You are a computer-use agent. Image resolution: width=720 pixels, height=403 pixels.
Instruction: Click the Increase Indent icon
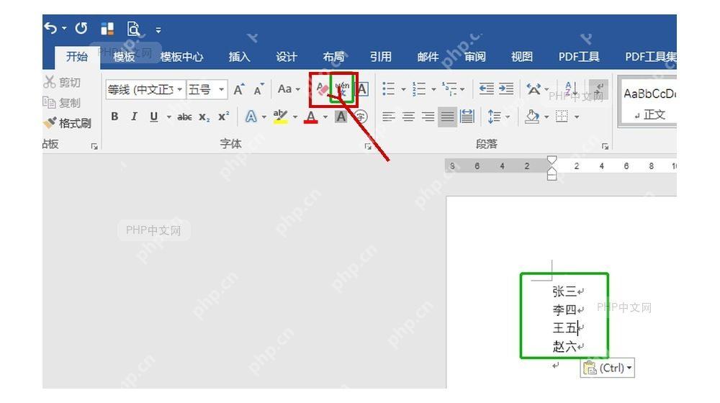[x=506, y=89]
